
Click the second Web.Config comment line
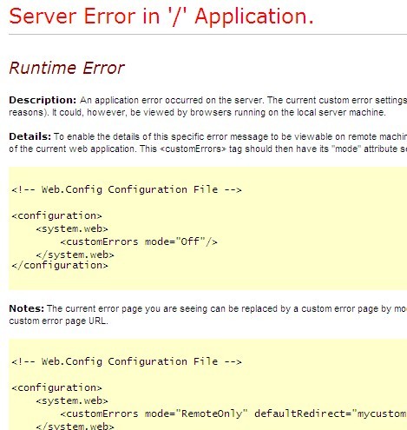(x=127, y=361)
